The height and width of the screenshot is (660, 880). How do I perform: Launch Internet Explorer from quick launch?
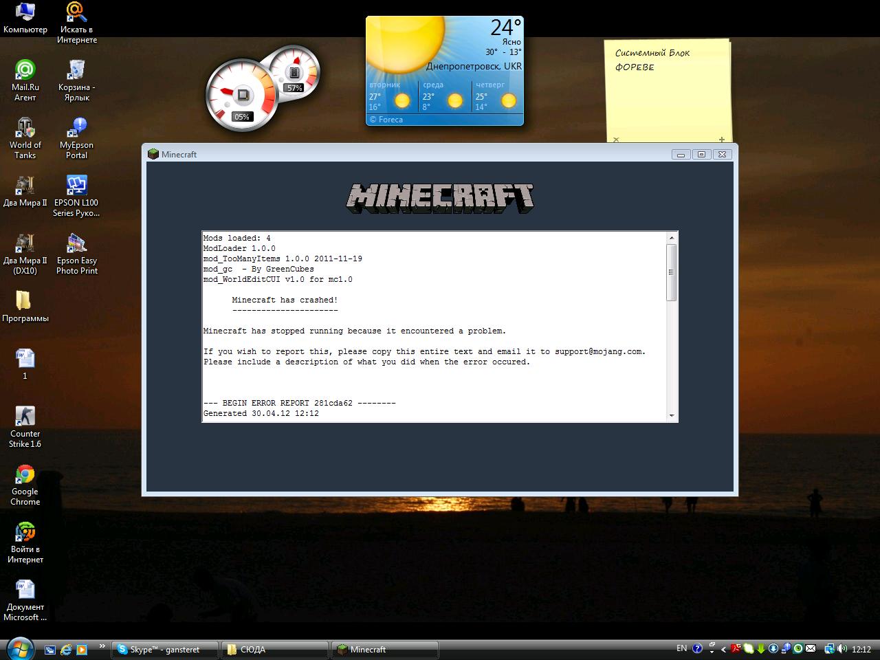[66, 649]
